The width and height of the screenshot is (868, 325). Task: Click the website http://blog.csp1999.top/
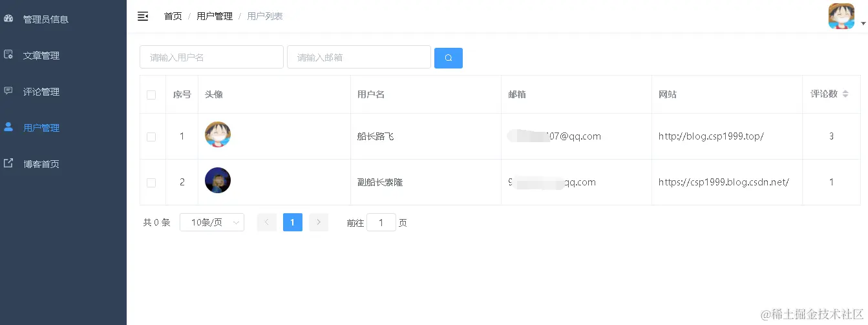(x=711, y=136)
